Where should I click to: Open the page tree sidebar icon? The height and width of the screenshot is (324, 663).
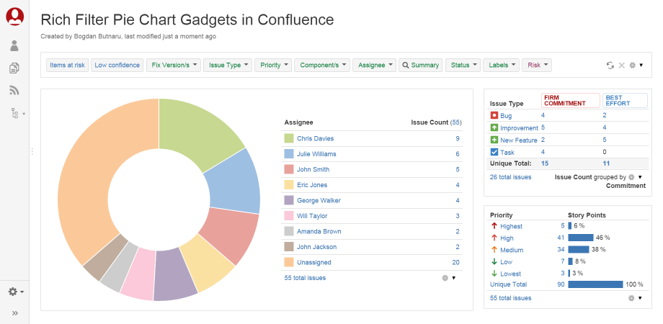[x=16, y=113]
